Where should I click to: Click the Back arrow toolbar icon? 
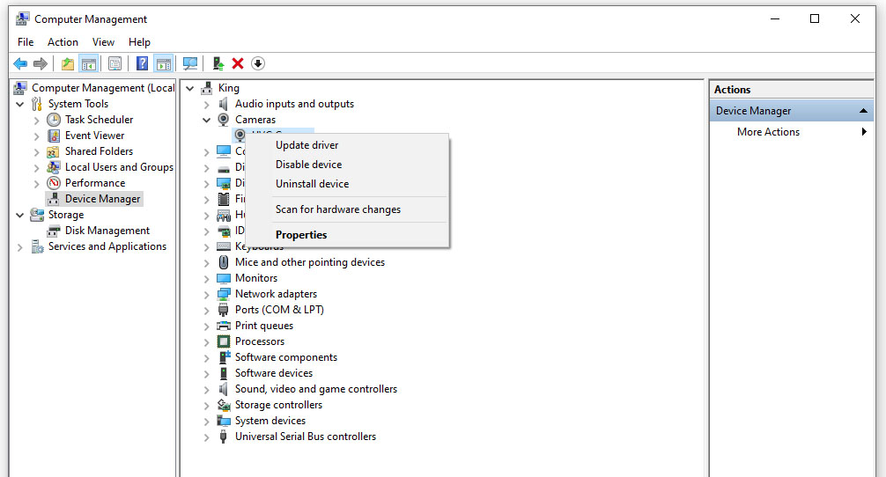[20, 63]
